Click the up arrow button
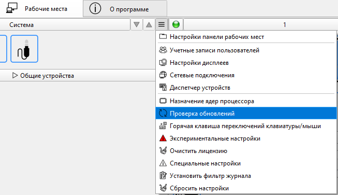The height and width of the screenshot is (195, 338). coord(149,24)
